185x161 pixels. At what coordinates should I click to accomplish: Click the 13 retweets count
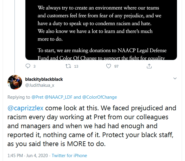click(x=76, y=66)
